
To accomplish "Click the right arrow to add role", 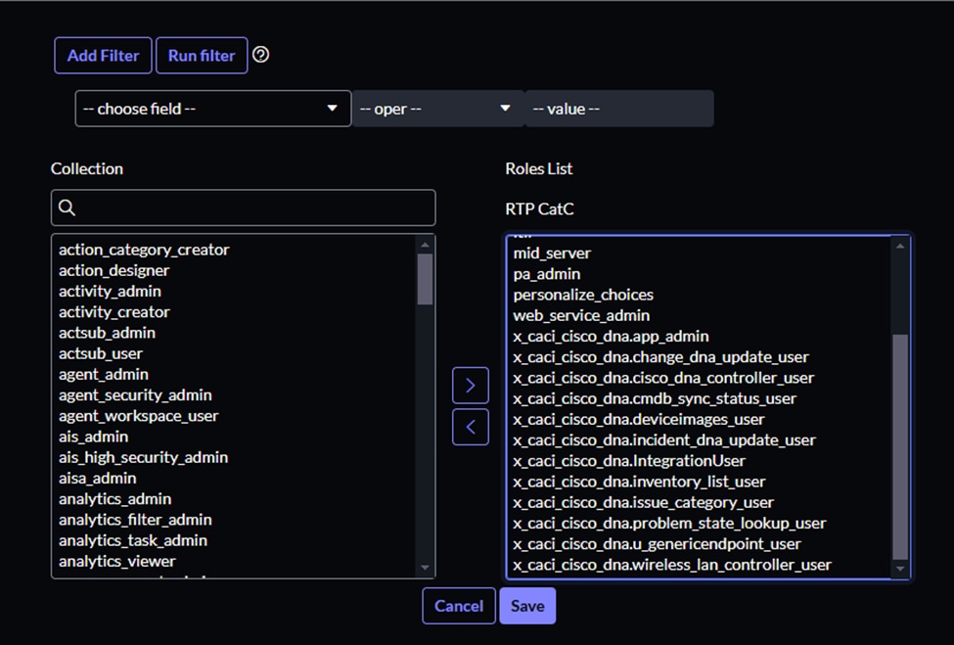I will click(470, 386).
